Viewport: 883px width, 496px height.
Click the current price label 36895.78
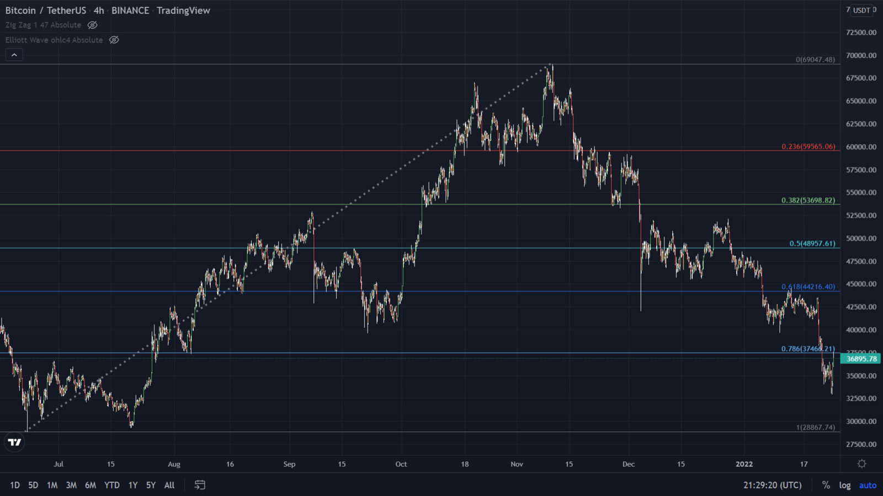(861, 359)
